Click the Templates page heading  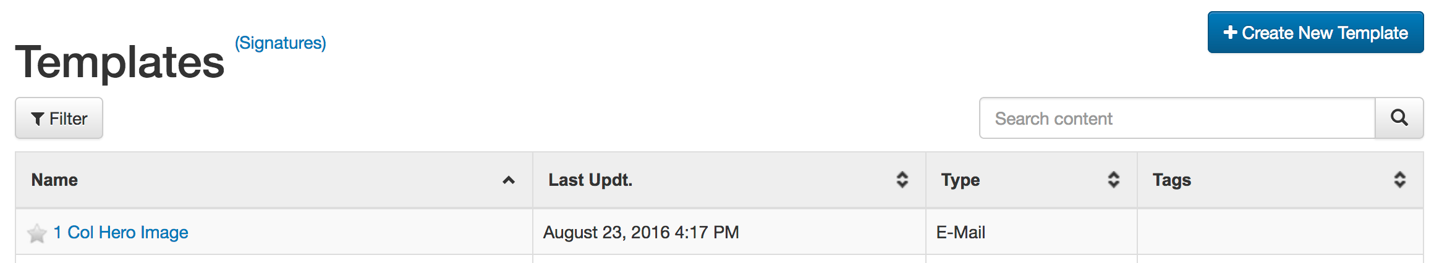tap(120, 62)
